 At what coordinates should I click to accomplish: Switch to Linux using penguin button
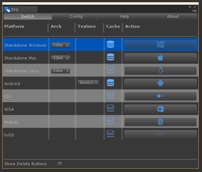click(161, 71)
